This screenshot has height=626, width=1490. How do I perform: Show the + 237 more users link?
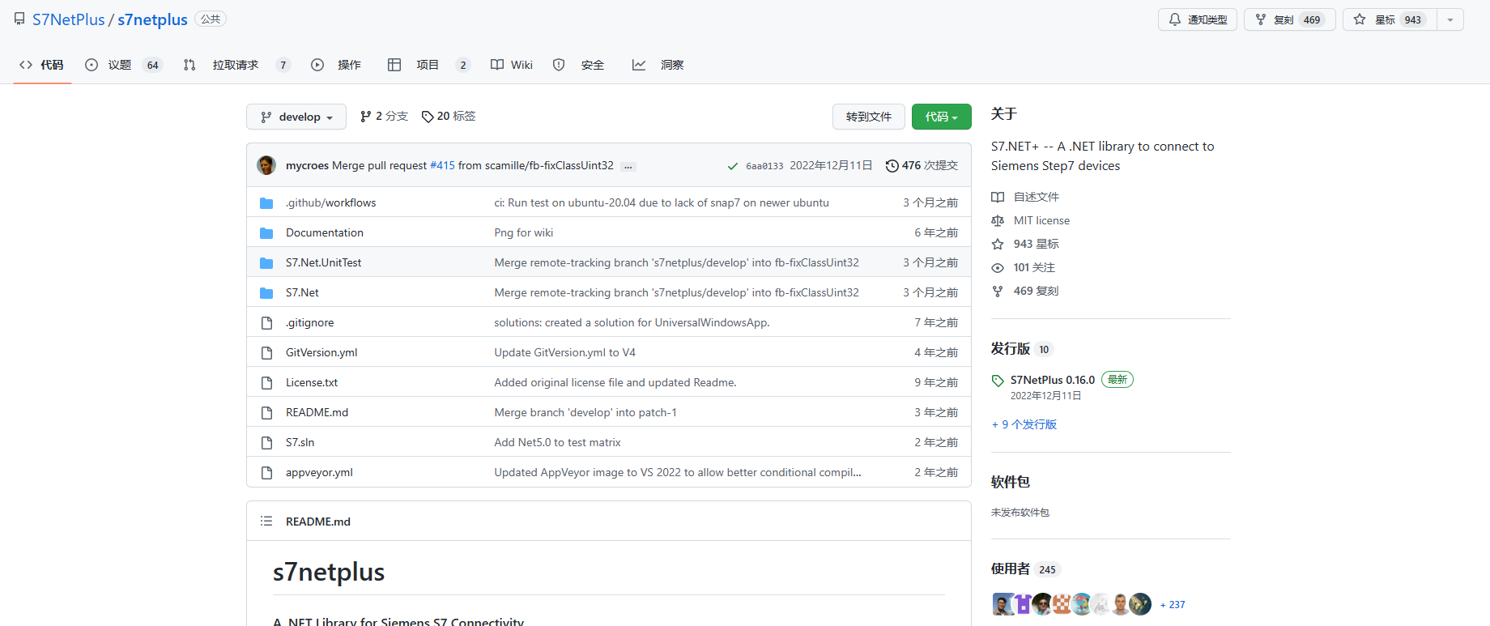(x=1173, y=605)
